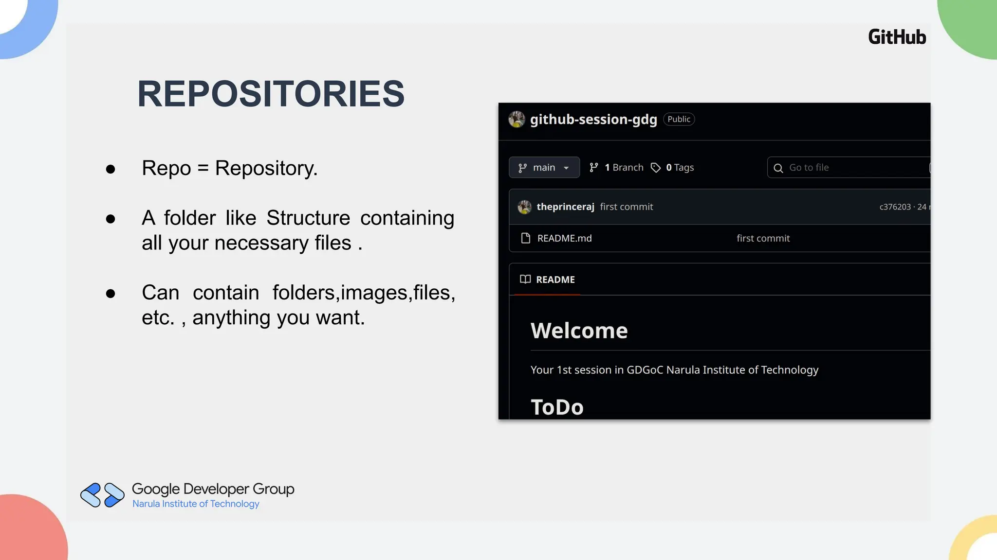Open the 1 Branch link
The width and height of the screenshot is (997, 560).
tap(616, 167)
